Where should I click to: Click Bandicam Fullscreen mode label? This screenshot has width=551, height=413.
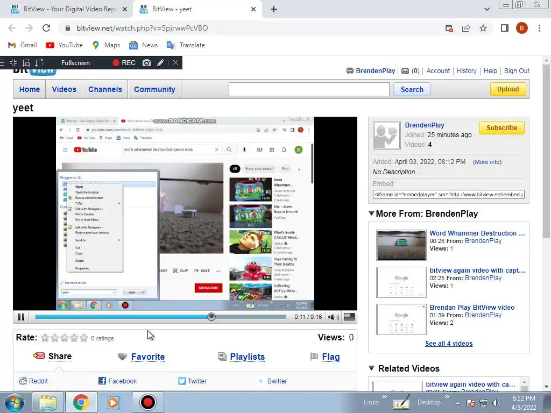tap(75, 63)
